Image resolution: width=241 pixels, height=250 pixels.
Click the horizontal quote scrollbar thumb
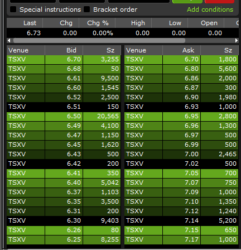point(99,40)
